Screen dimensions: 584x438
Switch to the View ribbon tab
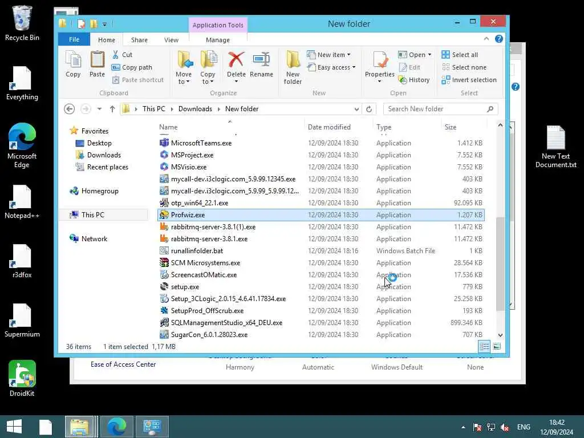click(x=171, y=40)
